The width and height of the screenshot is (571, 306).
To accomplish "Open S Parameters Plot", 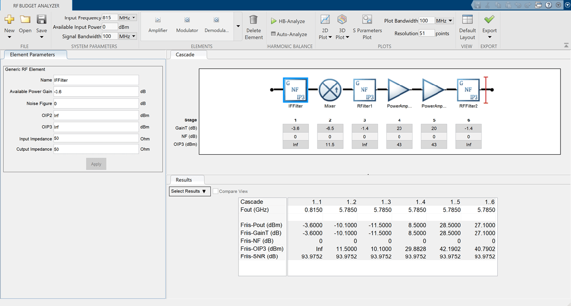I will (367, 20).
